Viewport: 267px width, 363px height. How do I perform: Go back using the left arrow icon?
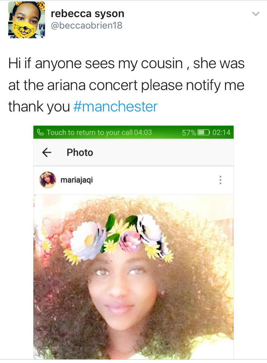(x=47, y=152)
